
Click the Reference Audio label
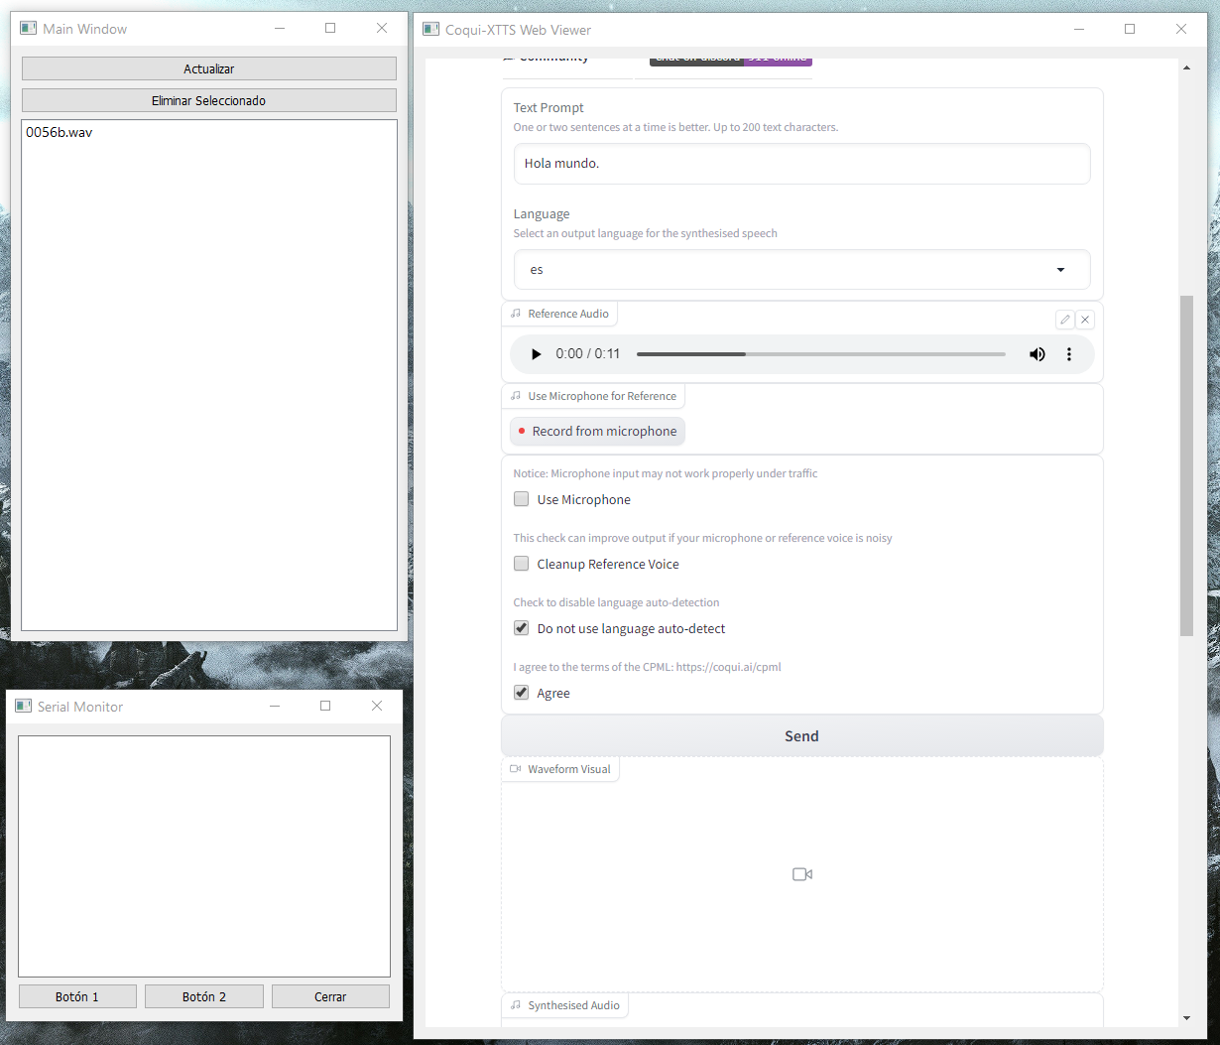tap(560, 314)
